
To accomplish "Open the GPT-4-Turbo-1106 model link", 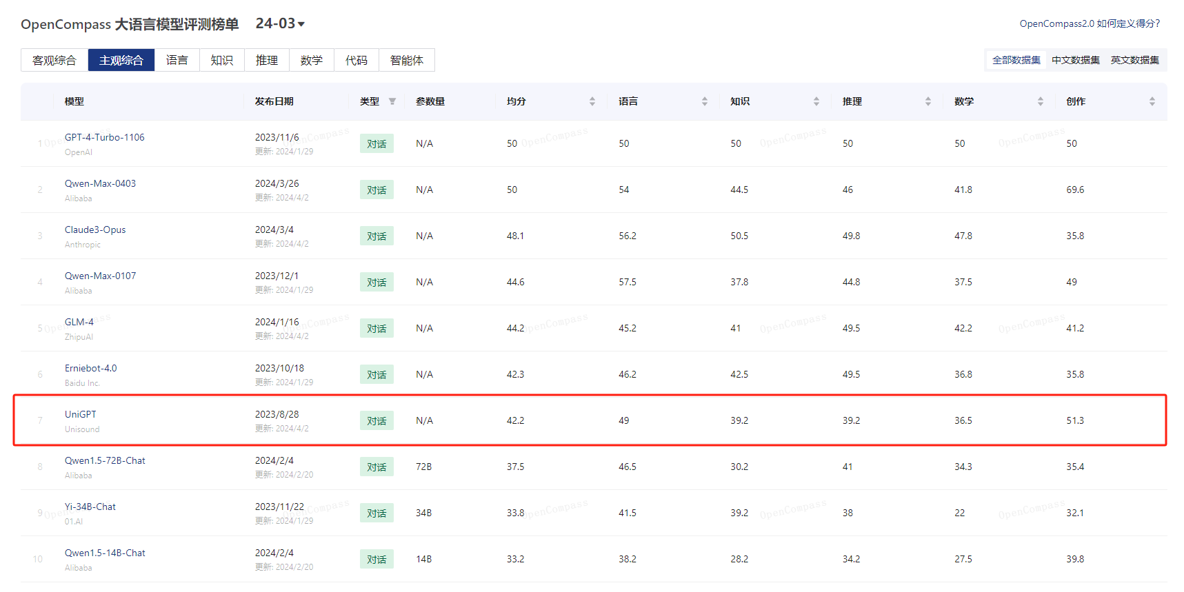I will [x=105, y=137].
